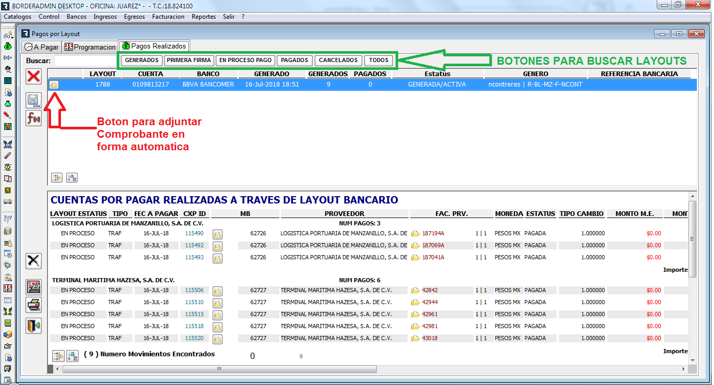Viewport: 714px width, 385px height.
Task: Click the PAGADOS filter button
Action: [x=294, y=61]
